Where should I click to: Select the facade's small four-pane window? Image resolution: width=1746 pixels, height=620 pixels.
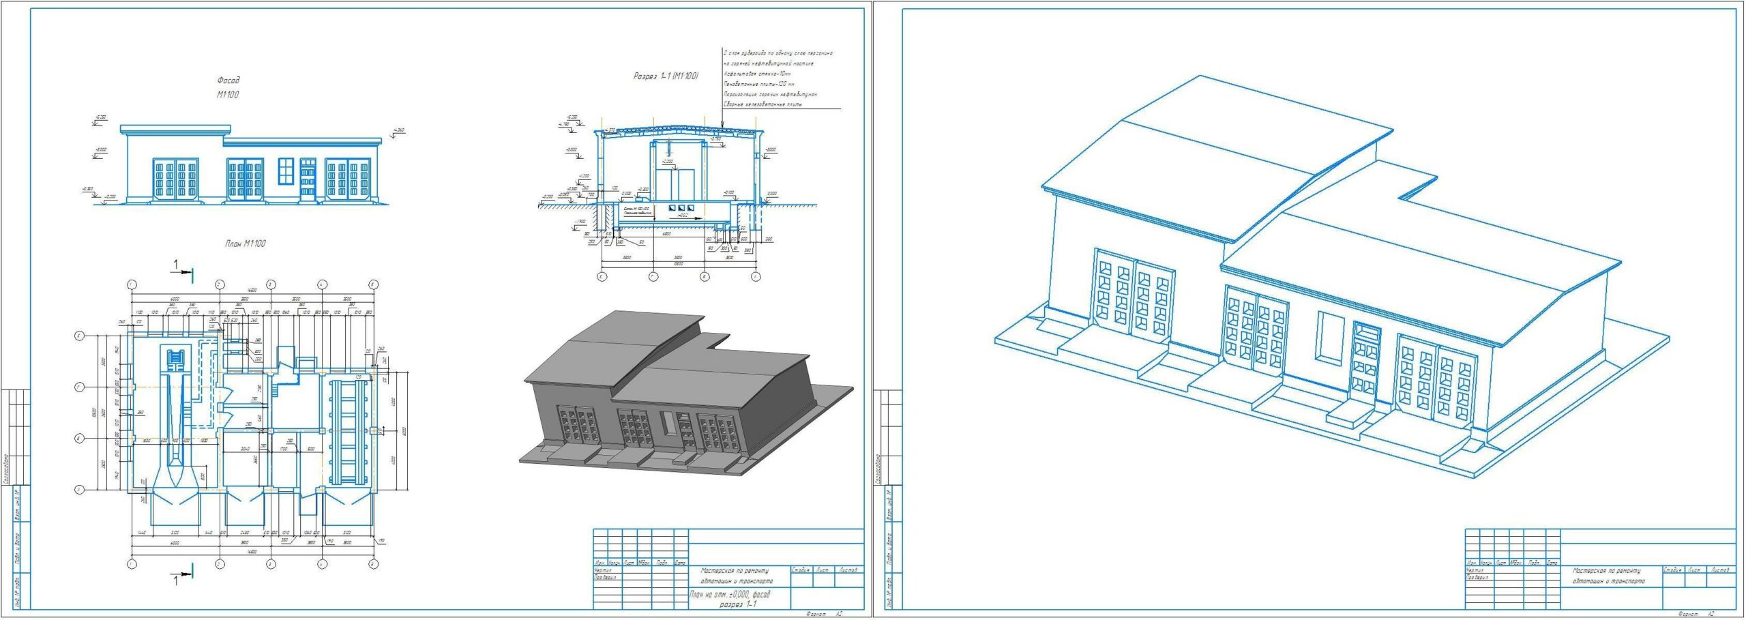pyautogui.click(x=286, y=170)
